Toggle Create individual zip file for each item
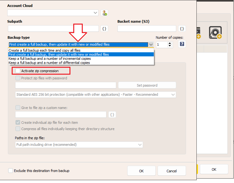The height and width of the screenshot is (183, 234). (x=18, y=123)
